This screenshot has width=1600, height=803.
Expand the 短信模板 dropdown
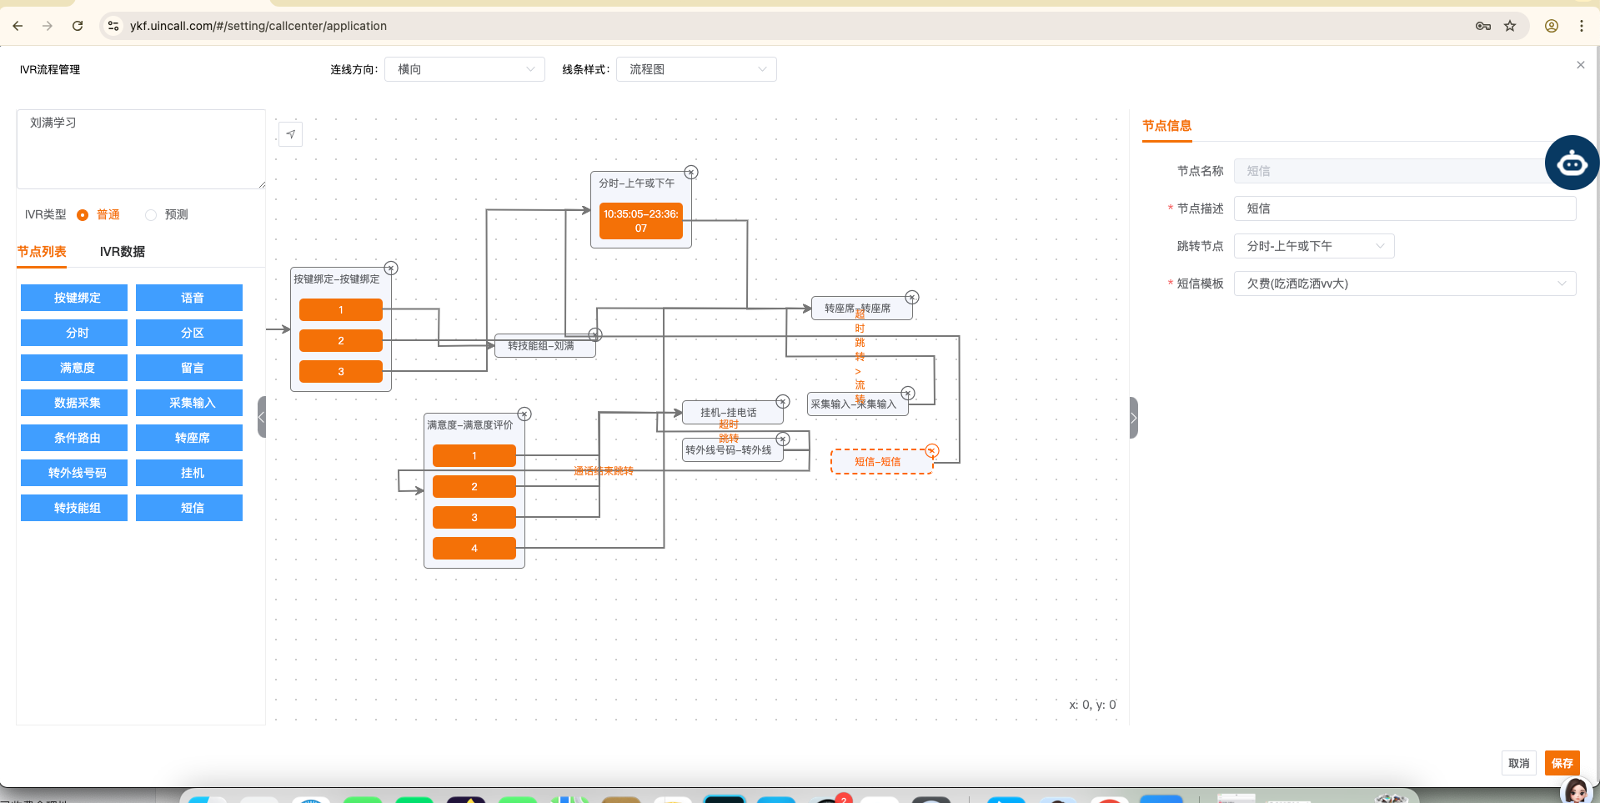click(x=1404, y=284)
